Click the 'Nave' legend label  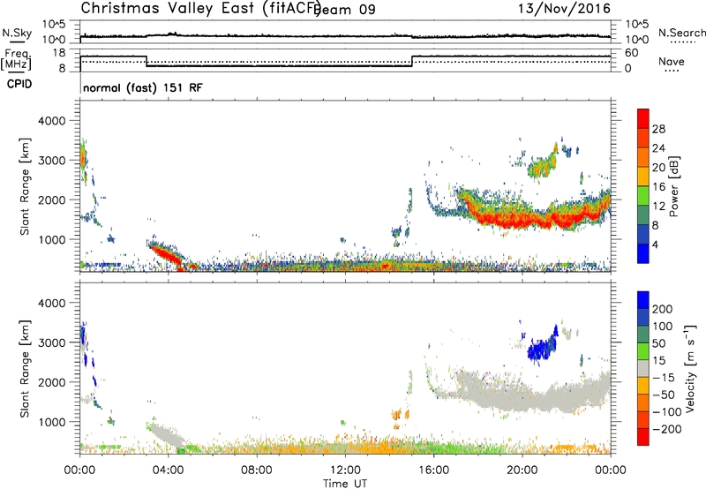[672, 62]
